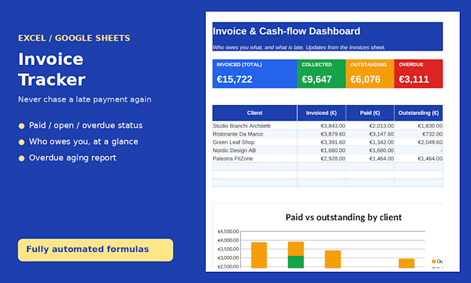This screenshot has width=471, height=283.
Task: Click the 'Fully automated formulas' button
Action: click(96, 250)
